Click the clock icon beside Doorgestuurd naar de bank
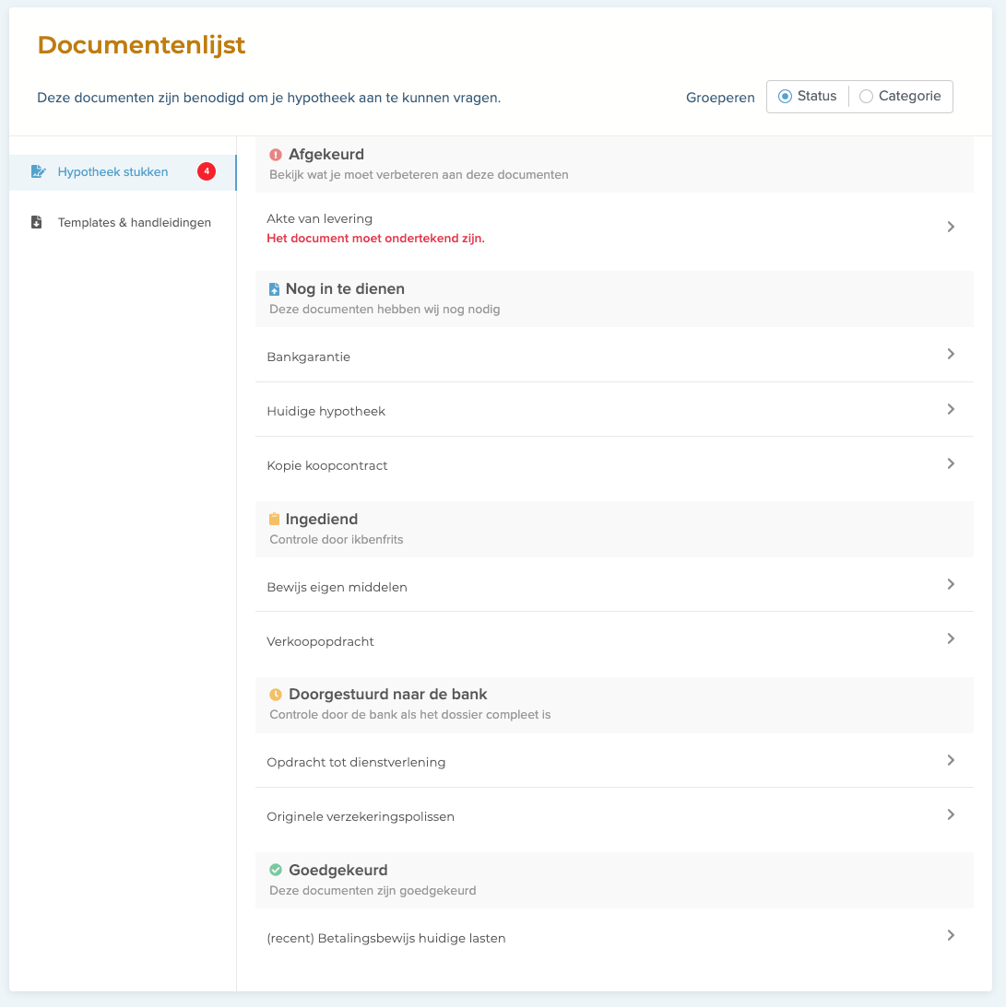This screenshot has height=1007, width=1006. pyautogui.click(x=275, y=695)
